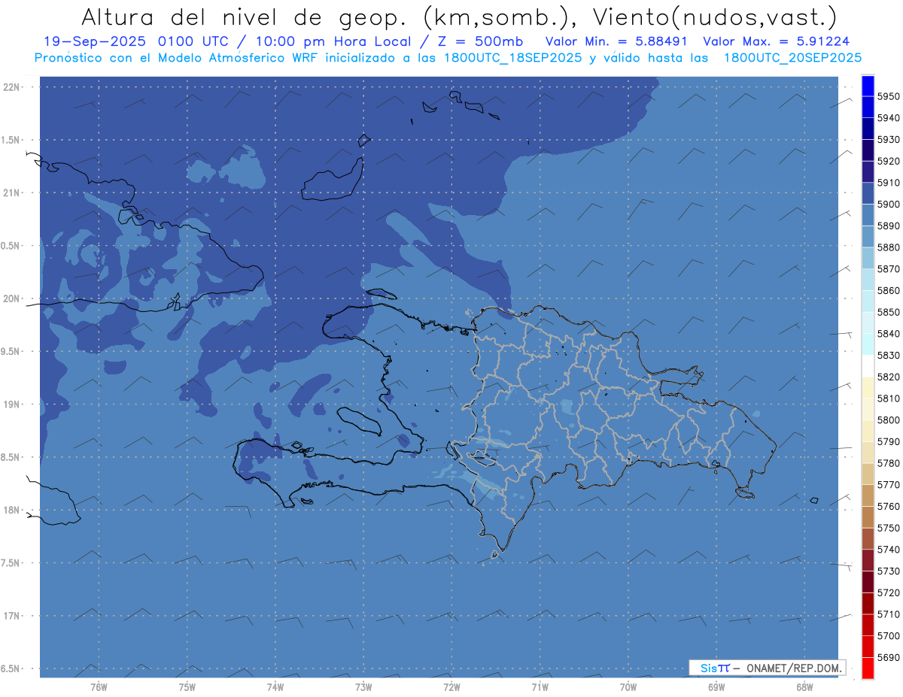Click the 72W longitude axis label

coord(452,687)
